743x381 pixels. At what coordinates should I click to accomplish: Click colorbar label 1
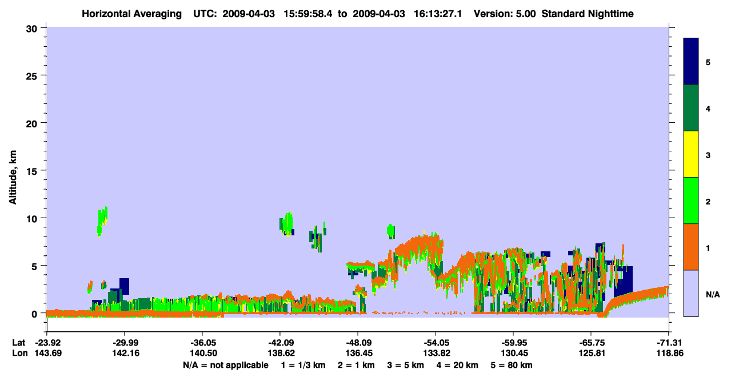click(x=708, y=248)
